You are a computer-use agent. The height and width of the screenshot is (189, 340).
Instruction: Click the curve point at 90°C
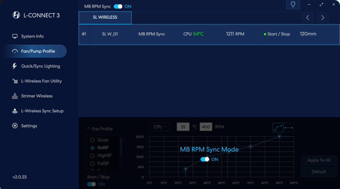279,136
